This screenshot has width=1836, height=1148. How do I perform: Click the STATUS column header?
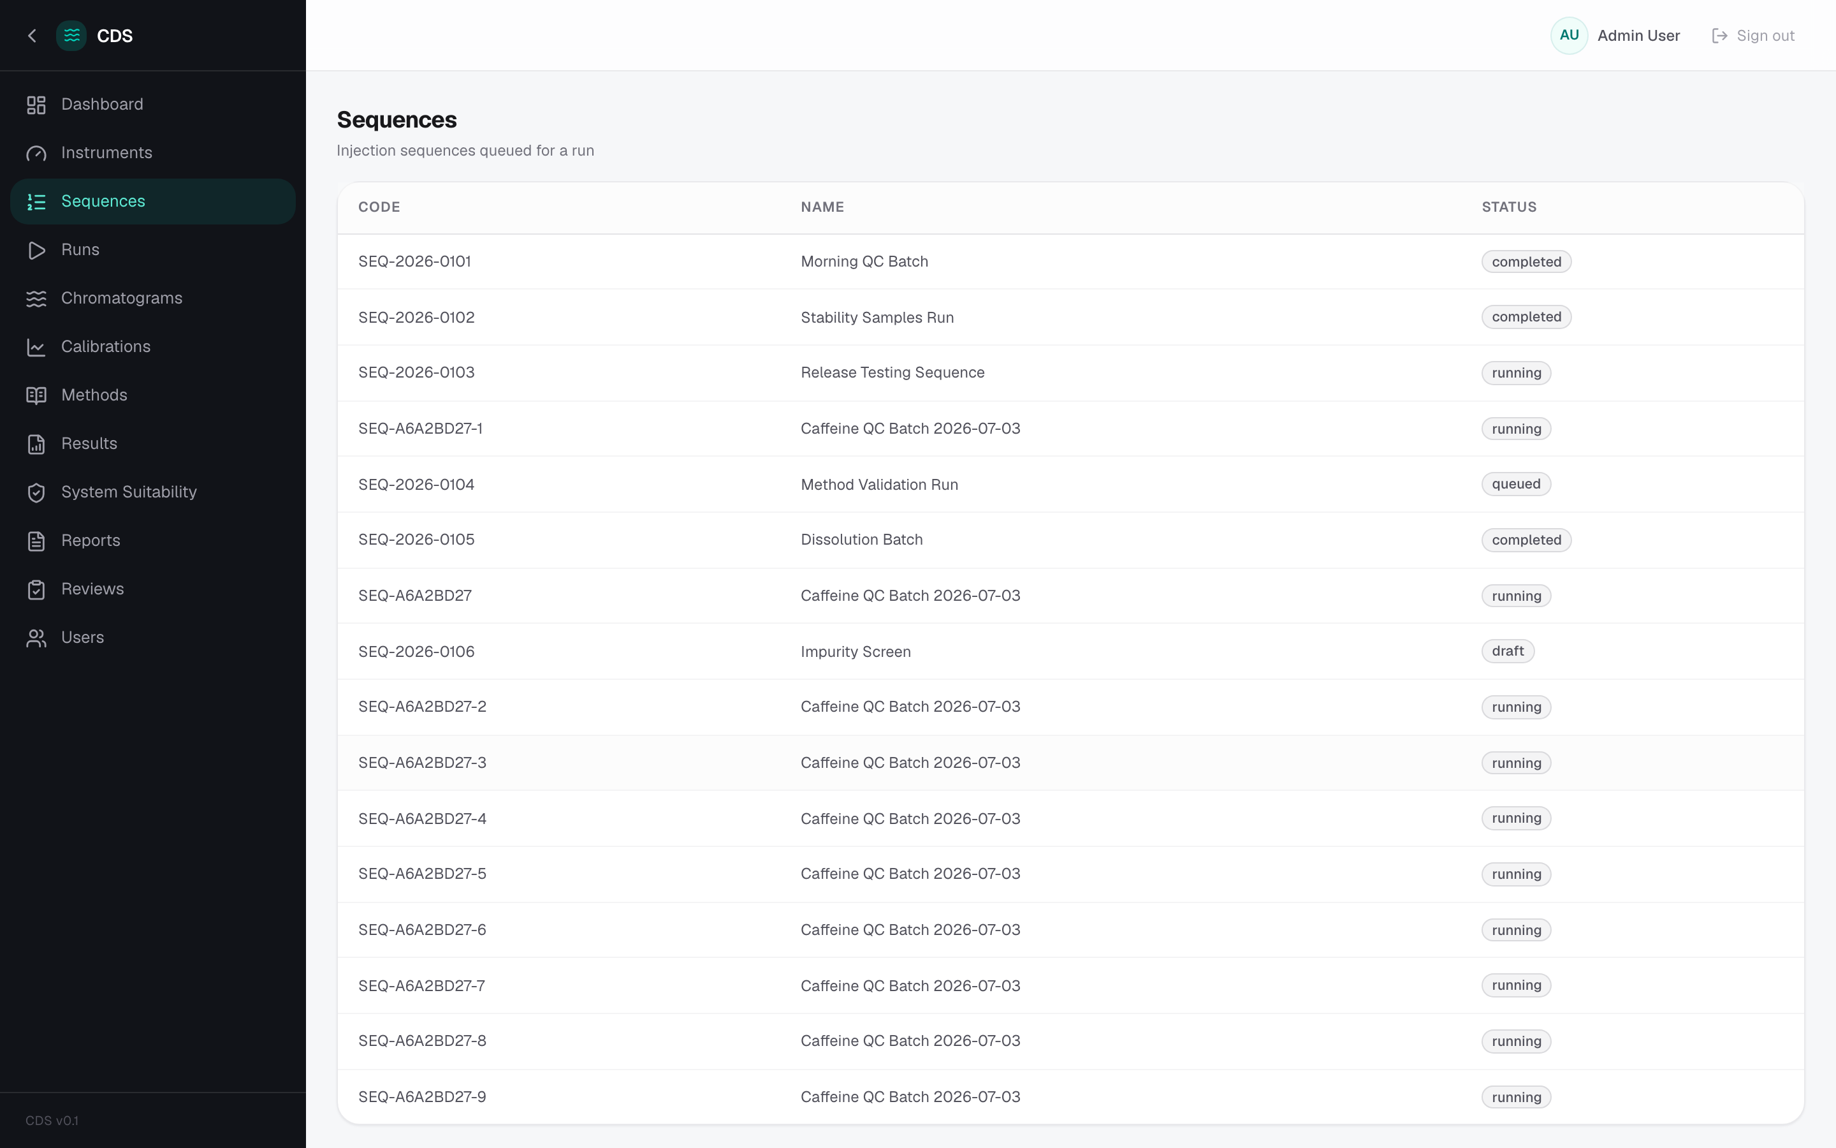[x=1508, y=207]
